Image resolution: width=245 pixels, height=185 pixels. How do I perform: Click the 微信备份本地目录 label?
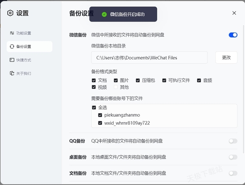pos(109,46)
